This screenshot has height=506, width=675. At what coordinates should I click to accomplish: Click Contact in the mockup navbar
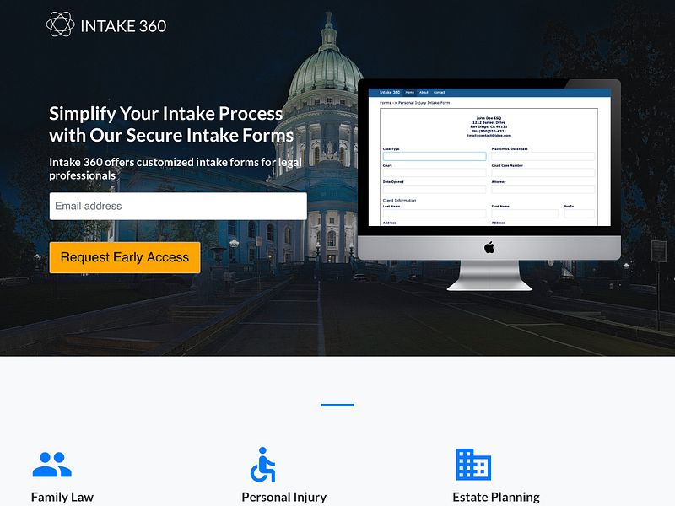point(439,92)
